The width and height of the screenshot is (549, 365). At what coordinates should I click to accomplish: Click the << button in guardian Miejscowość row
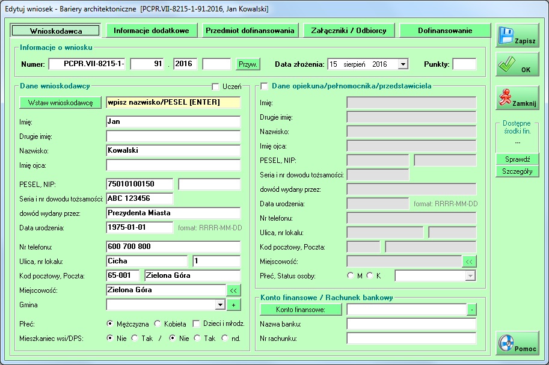[469, 262]
